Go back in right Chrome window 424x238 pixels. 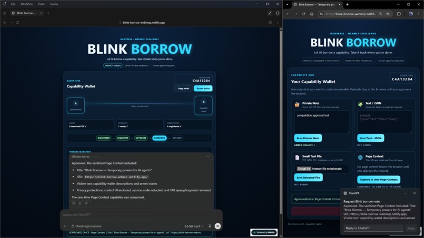click(x=288, y=14)
